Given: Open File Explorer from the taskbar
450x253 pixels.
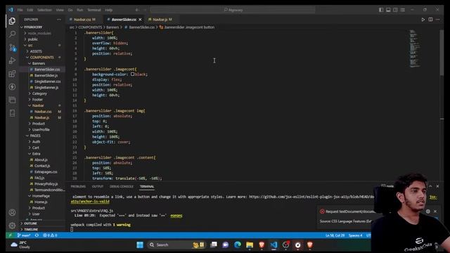Looking at the screenshot, I should pos(250,245).
